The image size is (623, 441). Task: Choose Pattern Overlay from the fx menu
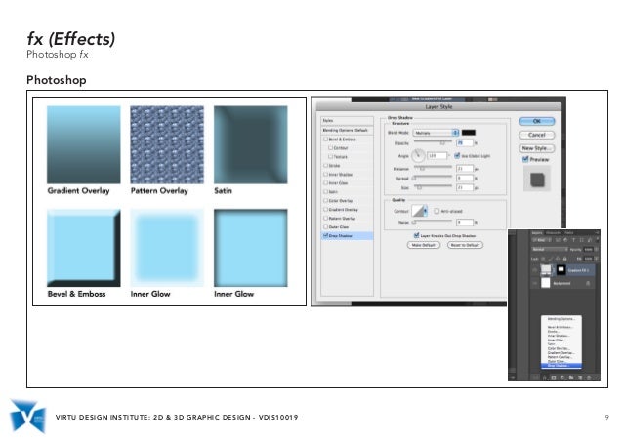click(x=561, y=357)
